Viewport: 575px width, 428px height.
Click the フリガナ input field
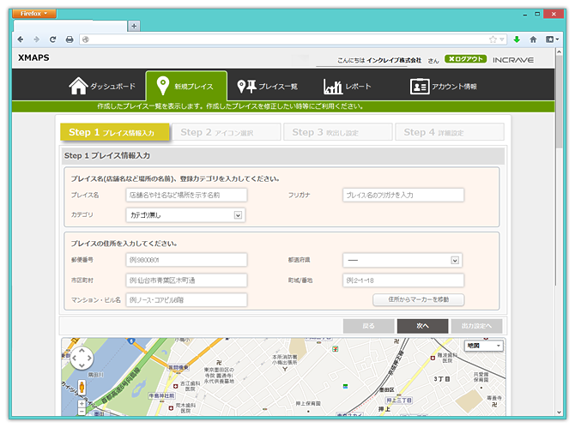pyautogui.click(x=402, y=195)
